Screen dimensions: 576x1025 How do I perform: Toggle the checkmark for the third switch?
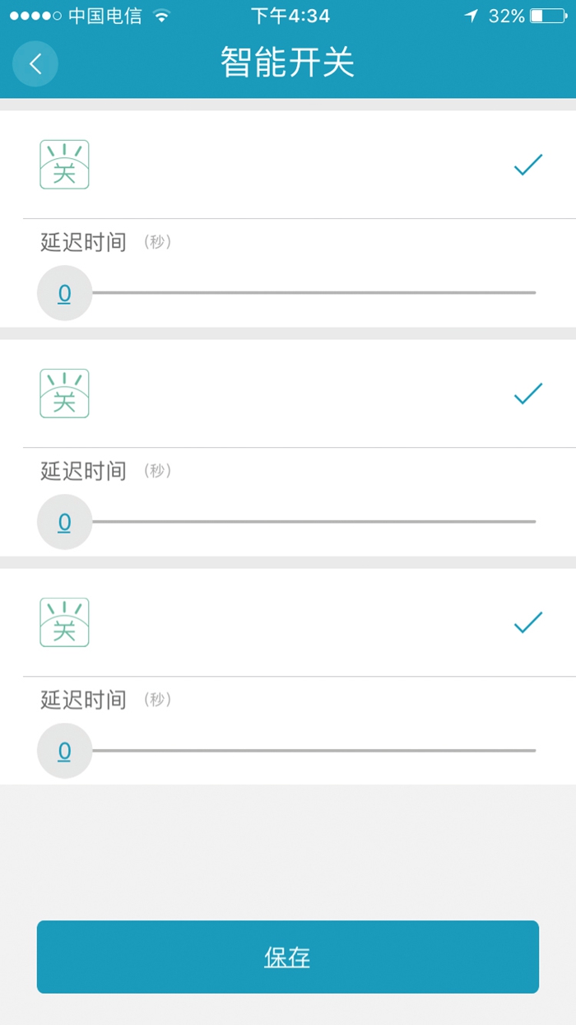tap(527, 623)
